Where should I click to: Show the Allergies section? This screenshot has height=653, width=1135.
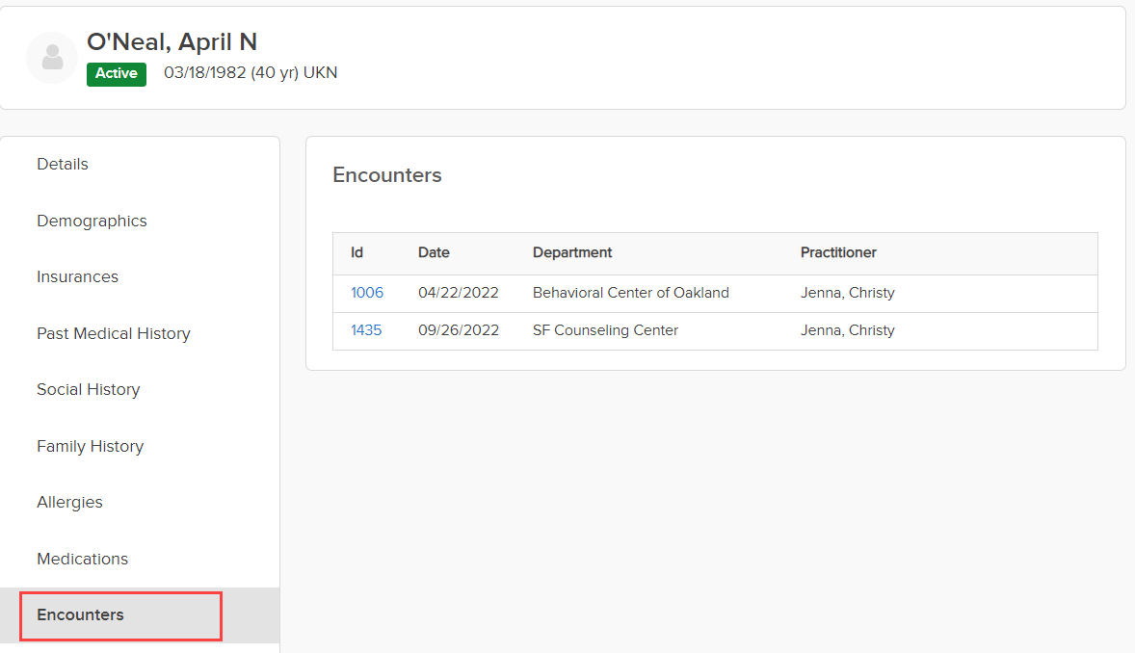click(69, 503)
